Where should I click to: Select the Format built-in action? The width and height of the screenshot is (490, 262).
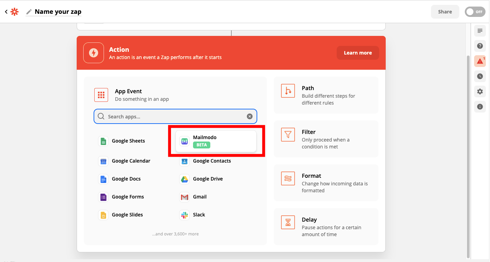(326, 183)
